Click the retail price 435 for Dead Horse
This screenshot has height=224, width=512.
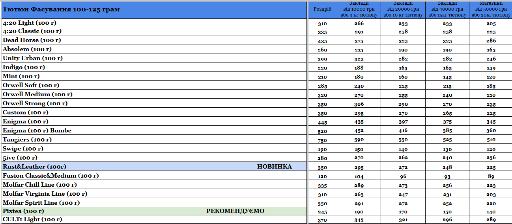tap(322, 41)
